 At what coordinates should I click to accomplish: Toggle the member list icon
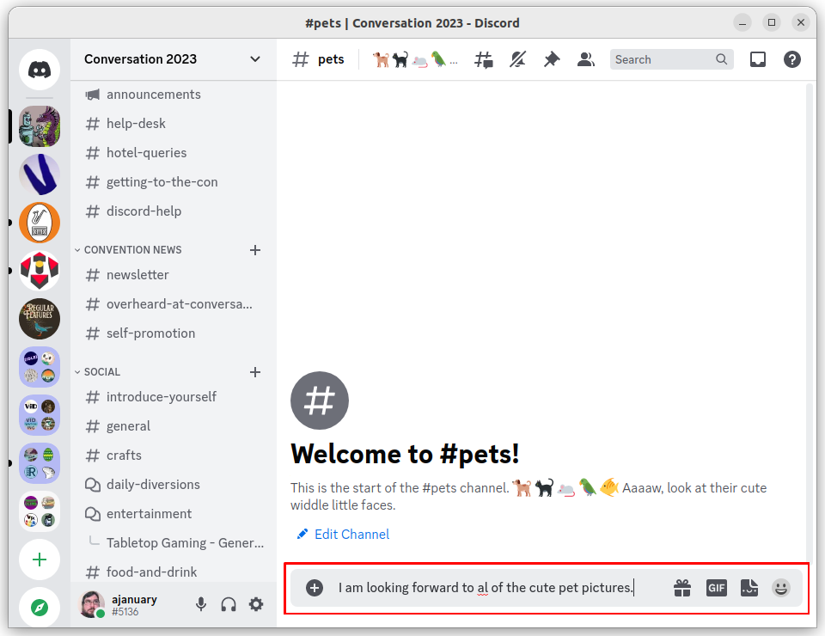click(585, 59)
